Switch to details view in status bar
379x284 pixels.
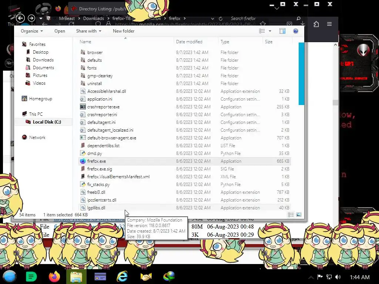pyautogui.click(x=291, y=214)
